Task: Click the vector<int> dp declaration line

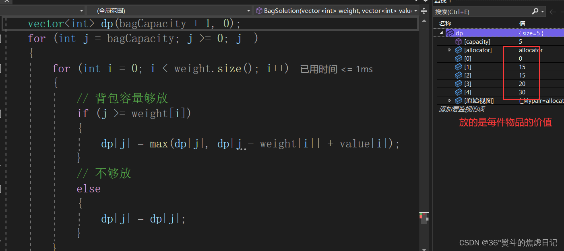Action: (x=134, y=24)
